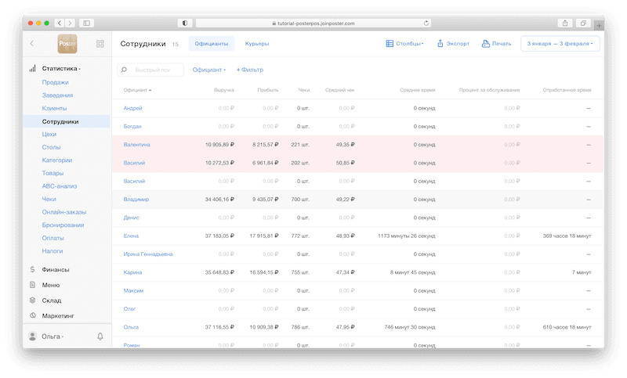The width and height of the screenshot is (627, 378).
Task: Show Safari tab overview
Action: point(583,23)
